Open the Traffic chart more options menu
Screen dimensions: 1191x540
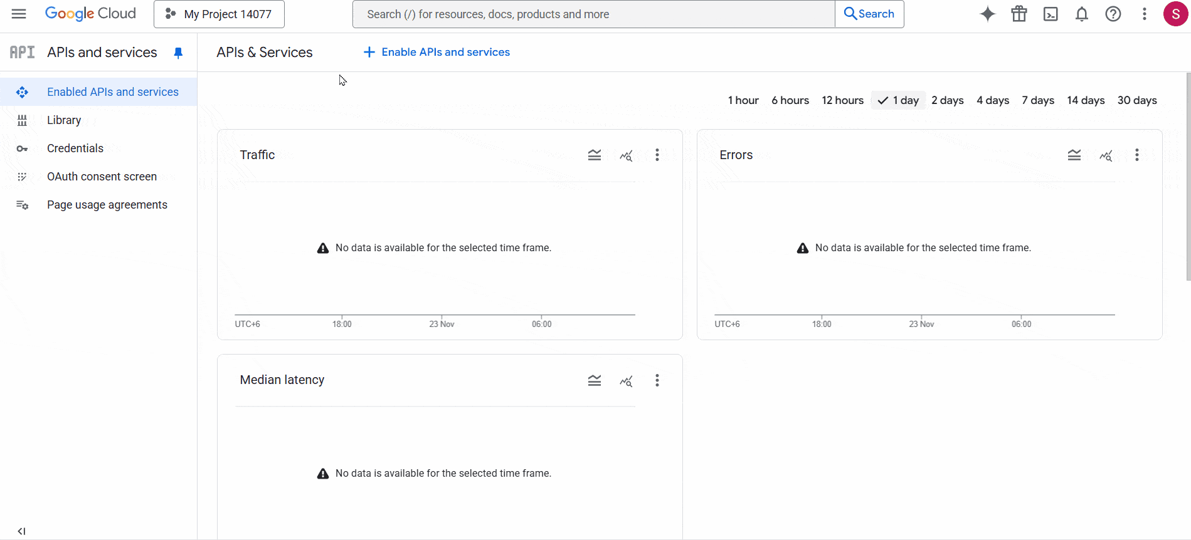[x=657, y=155]
